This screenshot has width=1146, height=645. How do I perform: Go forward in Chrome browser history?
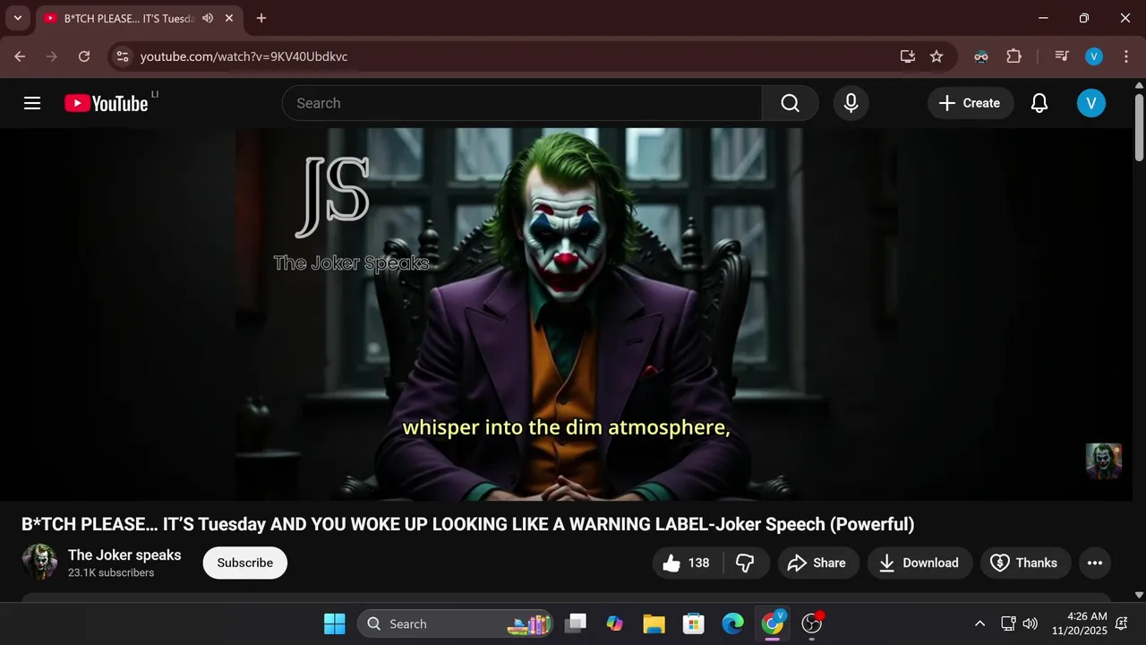click(52, 56)
